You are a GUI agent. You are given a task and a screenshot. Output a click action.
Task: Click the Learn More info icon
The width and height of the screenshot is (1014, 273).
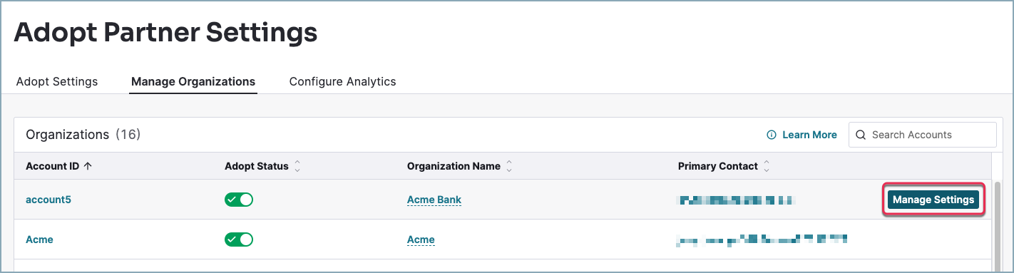pos(771,135)
